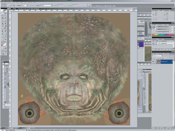Screen dimensions: 175x131
Task: Select the Rectangular Marquee tool
Action: tap(2, 13)
